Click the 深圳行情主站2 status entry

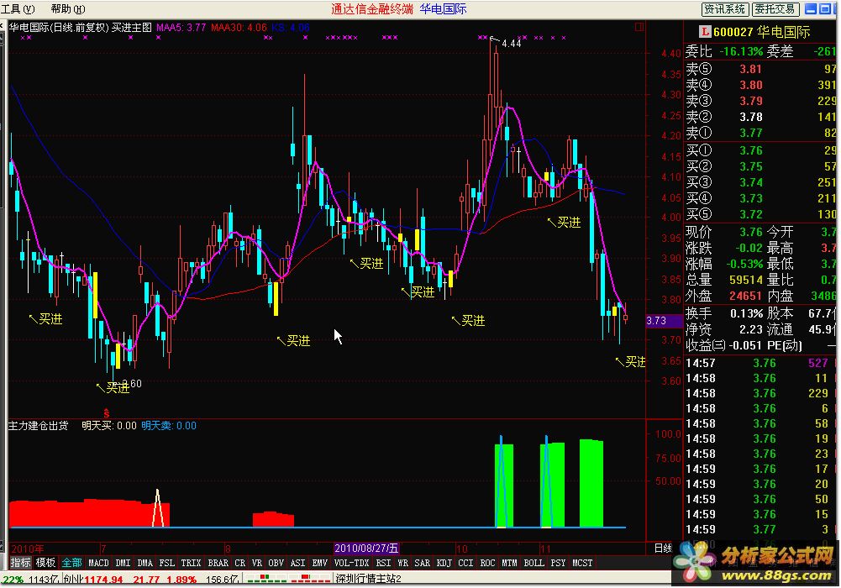(369, 579)
